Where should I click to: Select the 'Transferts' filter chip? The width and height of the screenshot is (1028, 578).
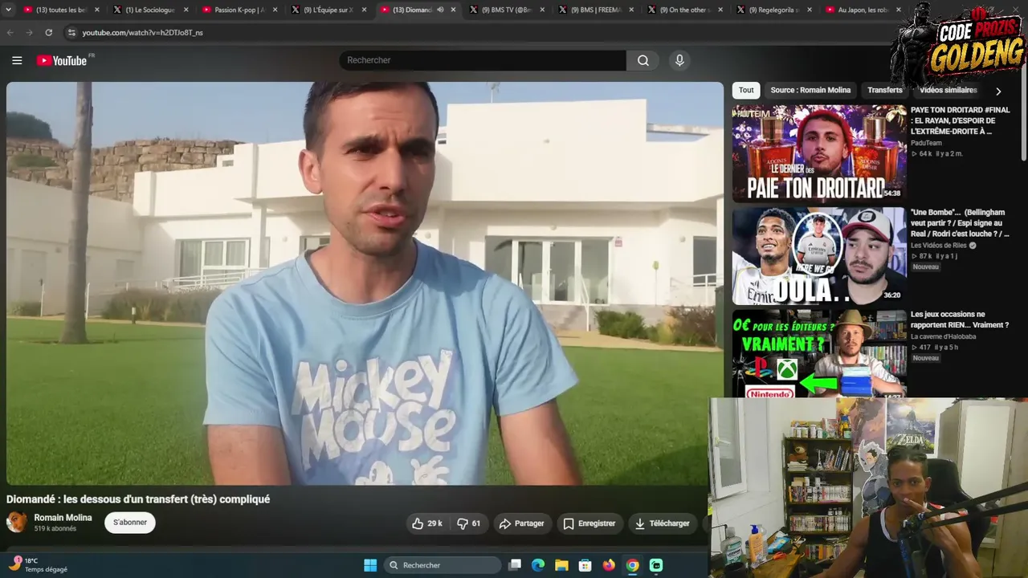coord(885,90)
